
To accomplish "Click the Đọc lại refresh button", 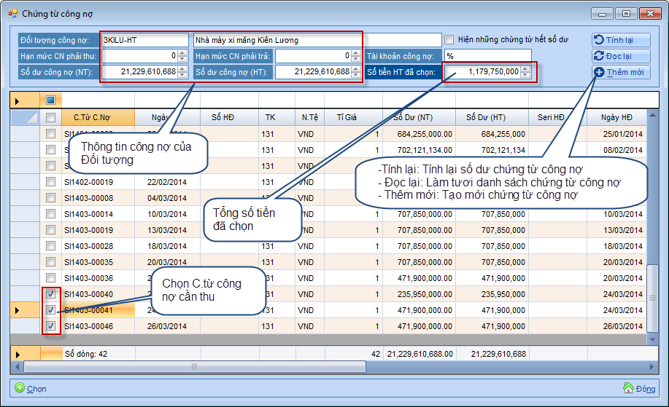I will point(620,56).
